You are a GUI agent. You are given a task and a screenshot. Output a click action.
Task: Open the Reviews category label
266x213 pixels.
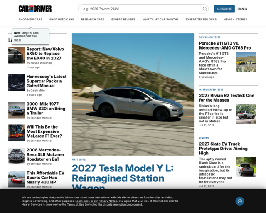[204, 138]
